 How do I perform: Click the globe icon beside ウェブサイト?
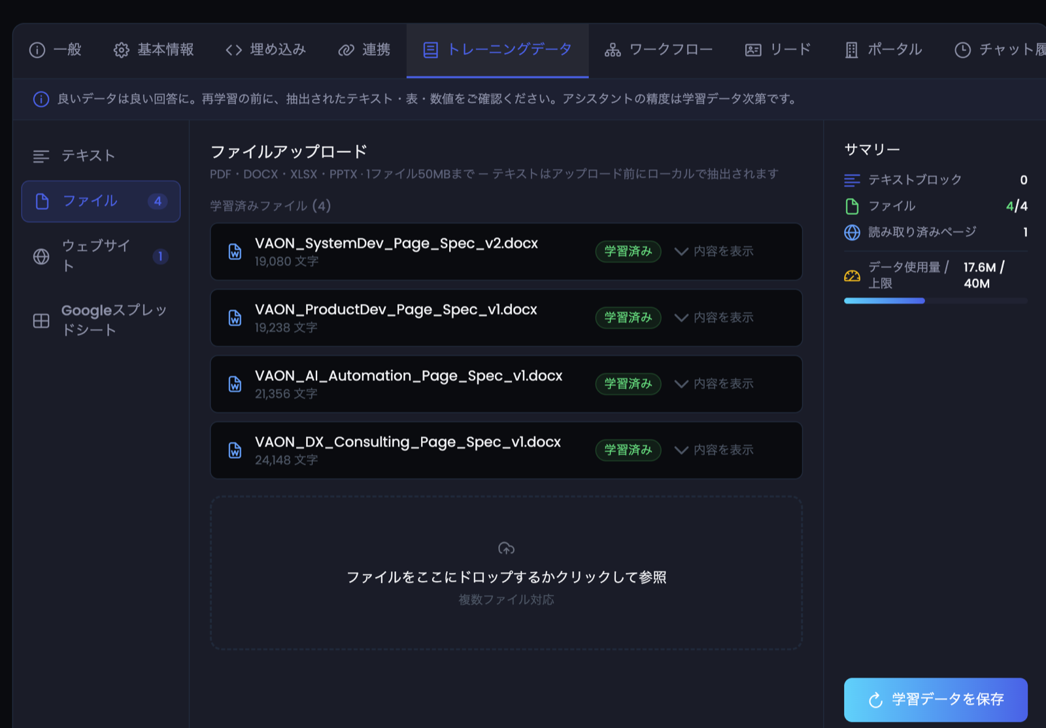(x=41, y=256)
